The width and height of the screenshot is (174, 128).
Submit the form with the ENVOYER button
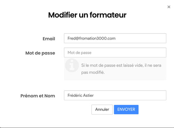[x=126, y=110]
